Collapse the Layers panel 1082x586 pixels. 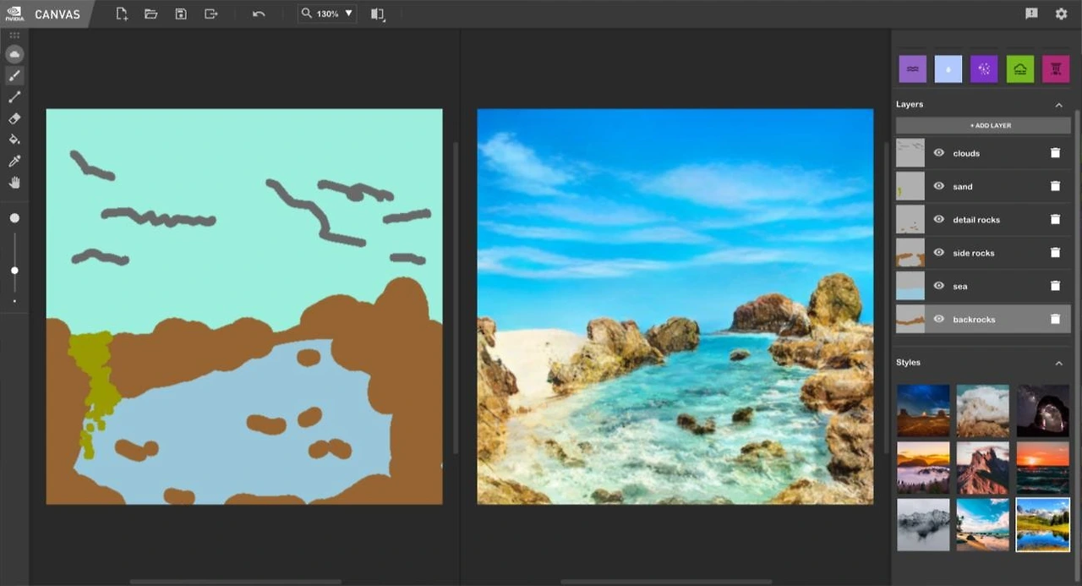point(1058,105)
